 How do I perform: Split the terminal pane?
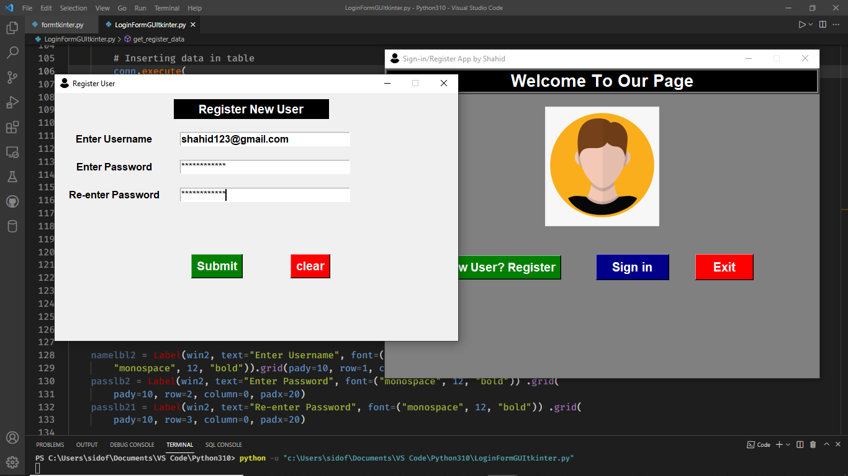coord(800,444)
